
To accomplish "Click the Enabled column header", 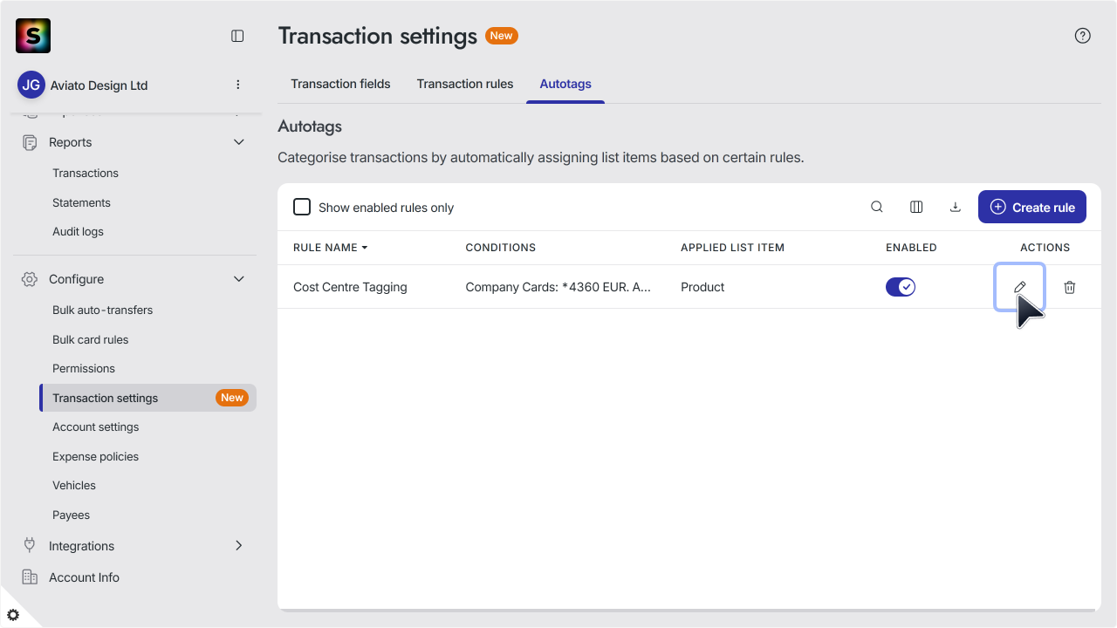I will point(911,248).
